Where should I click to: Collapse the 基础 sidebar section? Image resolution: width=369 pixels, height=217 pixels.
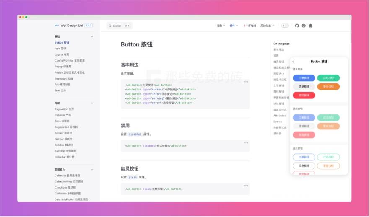click(x=92, y=36)
